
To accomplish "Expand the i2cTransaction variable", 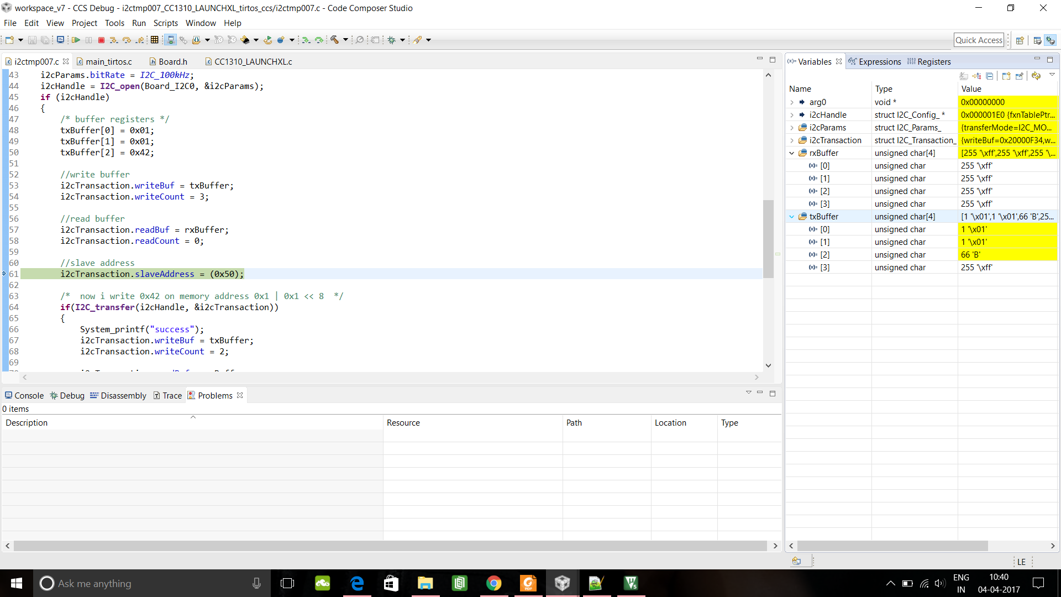I will click(x=792, y=140).
